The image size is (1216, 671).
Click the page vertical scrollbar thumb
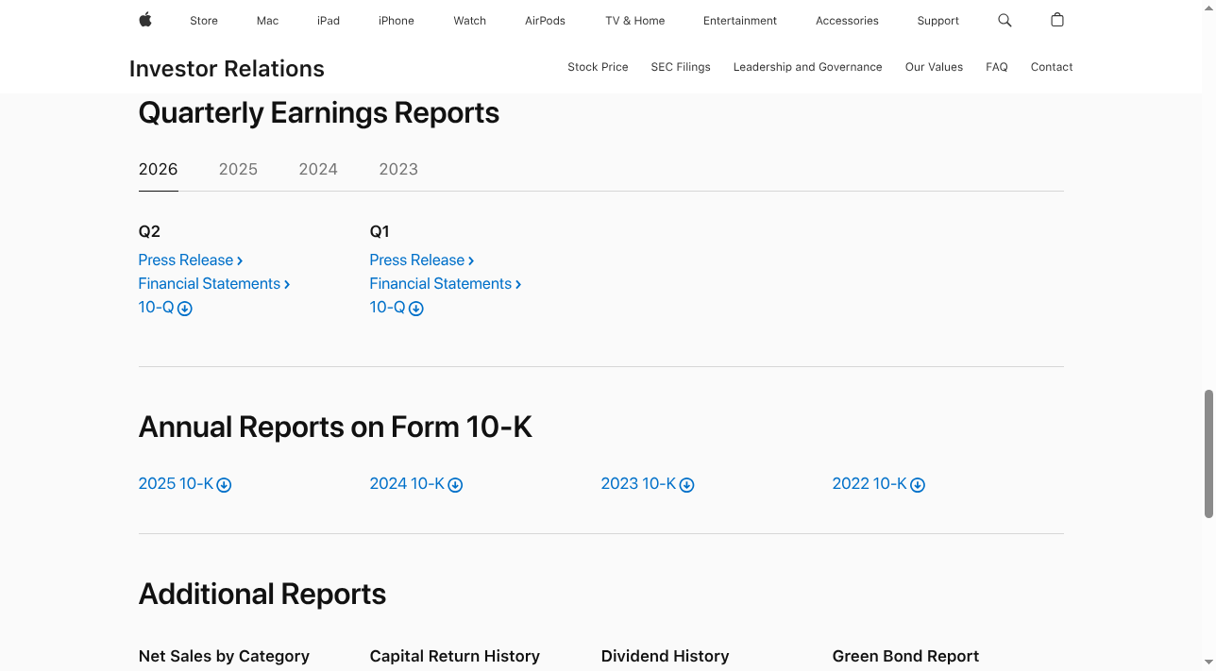1208,453
